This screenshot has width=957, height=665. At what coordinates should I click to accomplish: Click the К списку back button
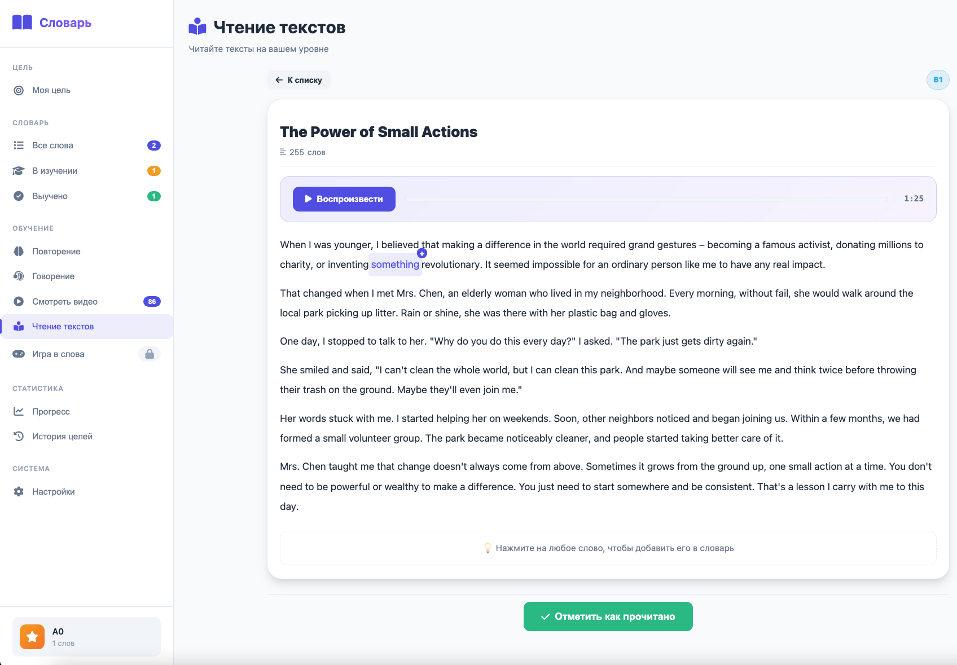coord(298,80)
